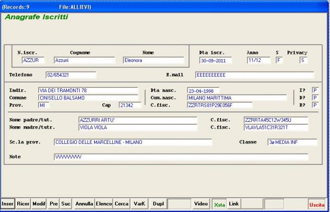Click the Nome field Eleonora
The height and width of the screenshot is (212, 330).
pyautogui.click(x=153, y=60)
